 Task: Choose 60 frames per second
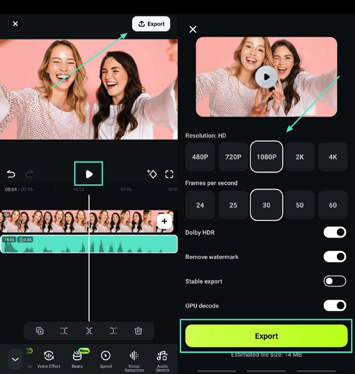tap(333, 205)
